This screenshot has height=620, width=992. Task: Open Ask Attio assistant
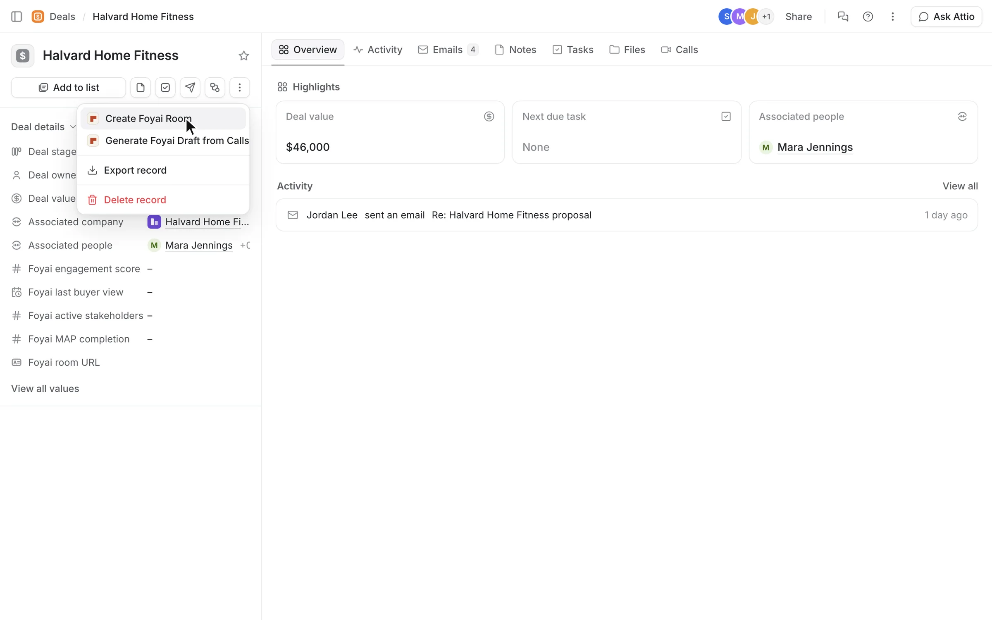[x=947, y=17]
